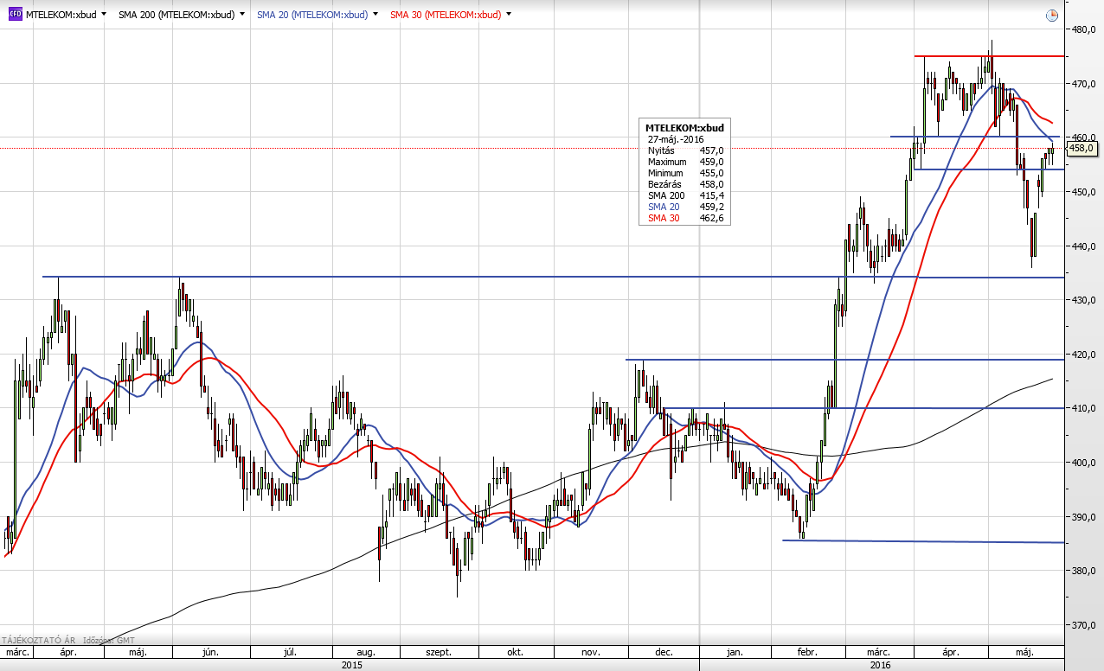Click the SMA 200 415,4 tooltip row
Screen dimensions: 1104x671
click(x=685, y=196)
